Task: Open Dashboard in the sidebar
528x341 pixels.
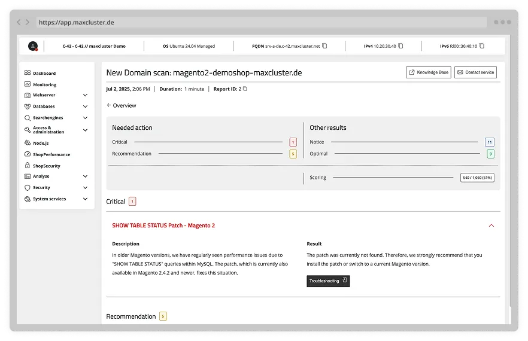Action: tap(44, 73)
